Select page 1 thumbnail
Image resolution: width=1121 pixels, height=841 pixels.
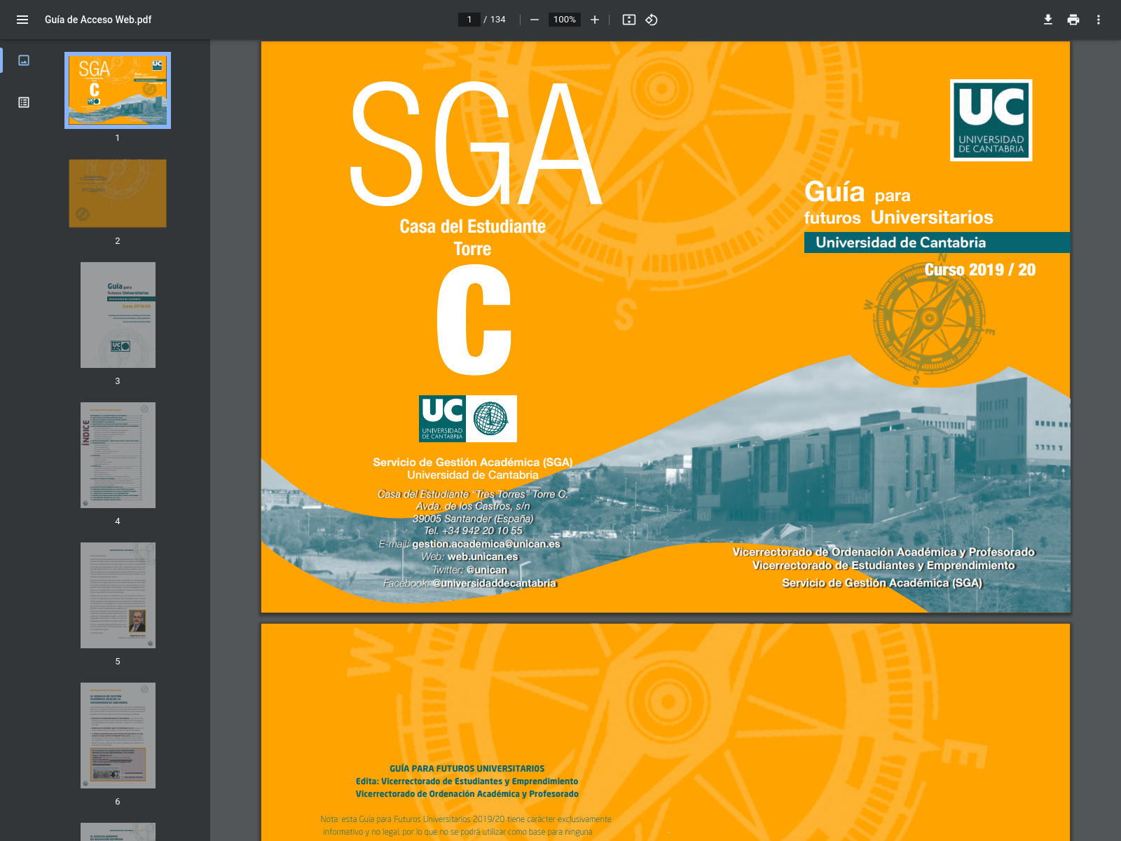118,90
